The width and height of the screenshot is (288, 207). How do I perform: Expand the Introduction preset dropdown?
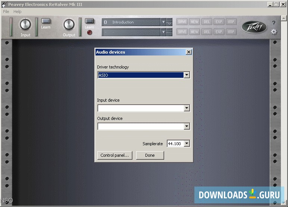coord(163,22)
